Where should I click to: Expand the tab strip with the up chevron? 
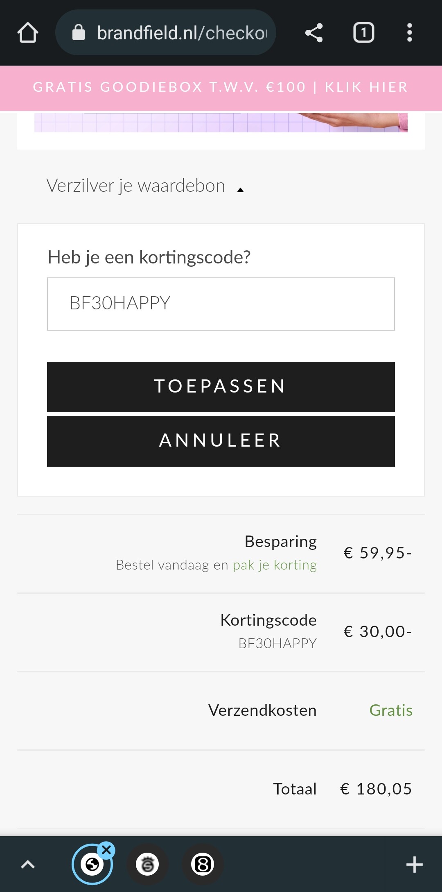(28, 865)
